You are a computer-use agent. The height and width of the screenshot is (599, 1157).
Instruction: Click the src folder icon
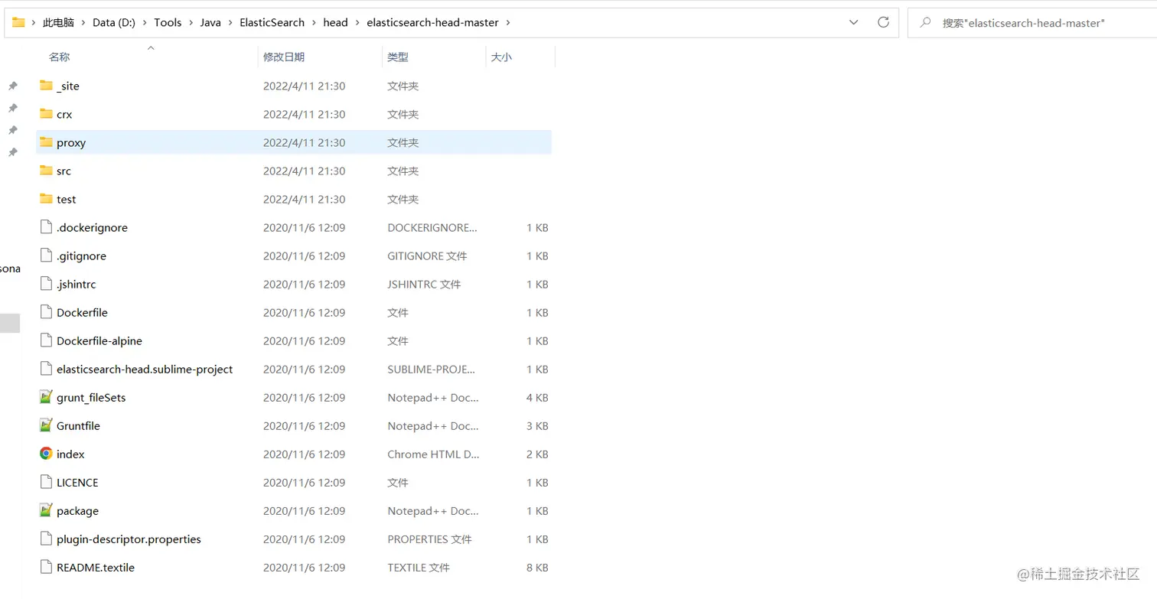(x=46, y=171)
